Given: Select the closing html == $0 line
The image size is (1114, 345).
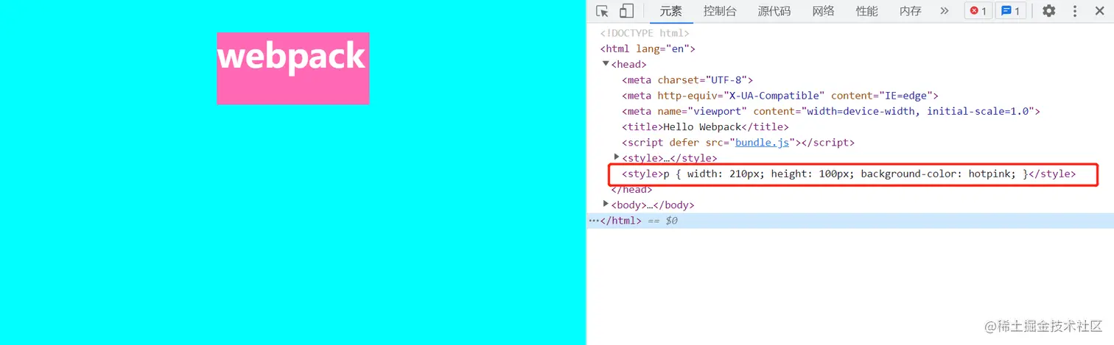Looking at the screenshot, I should tap(850, 221).
